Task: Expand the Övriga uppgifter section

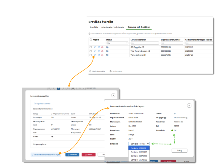Action: click(39, 144)
